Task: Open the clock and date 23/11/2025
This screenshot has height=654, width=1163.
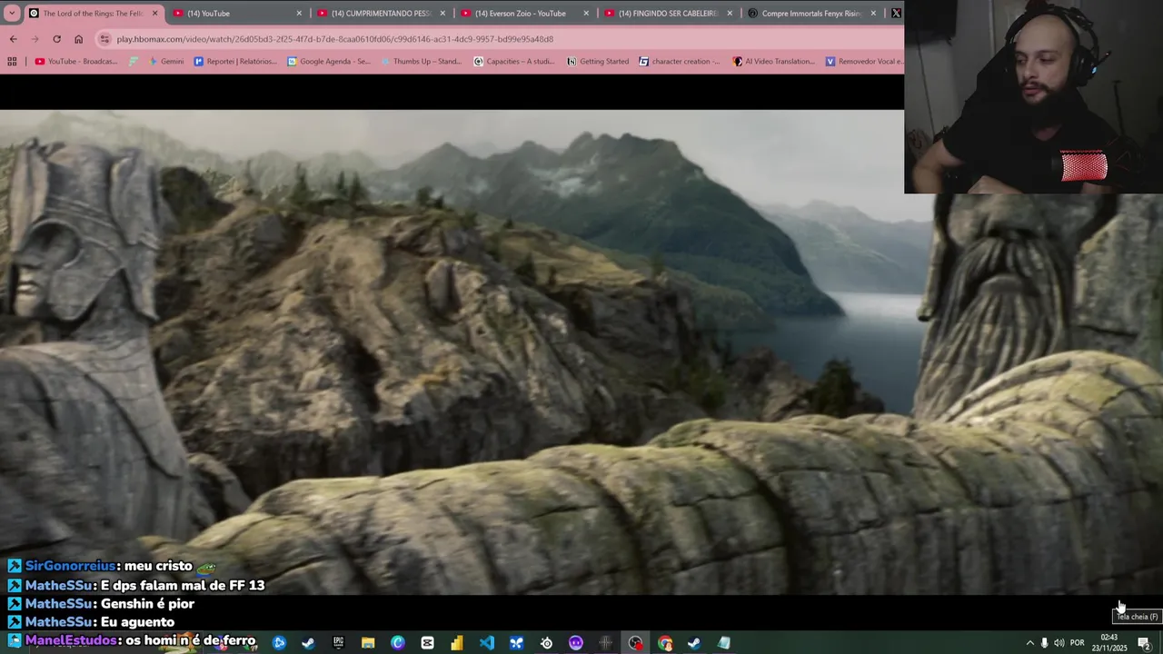Action: click(1109, 643)
